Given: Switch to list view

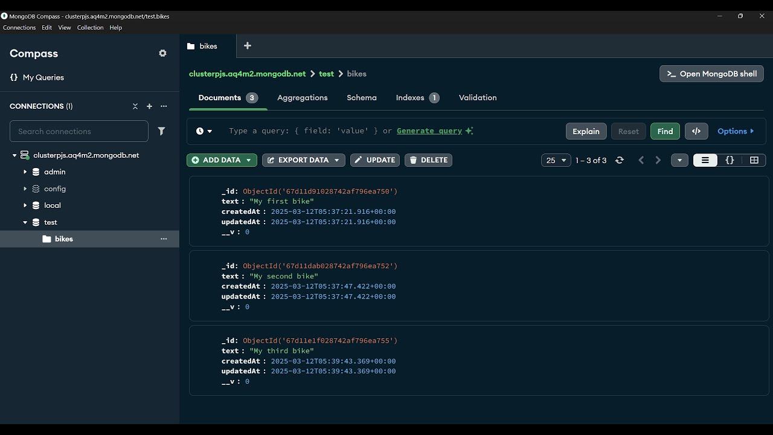Looking at the screenshot, I should coord(705,160).
